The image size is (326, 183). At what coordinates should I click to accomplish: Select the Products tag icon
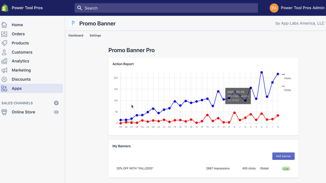coord(4,43)
